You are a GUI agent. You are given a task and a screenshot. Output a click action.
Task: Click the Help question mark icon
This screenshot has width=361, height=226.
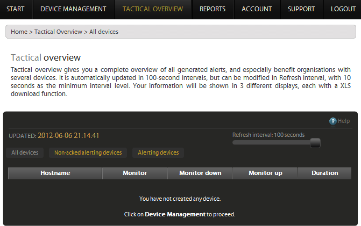click(333, 121)
